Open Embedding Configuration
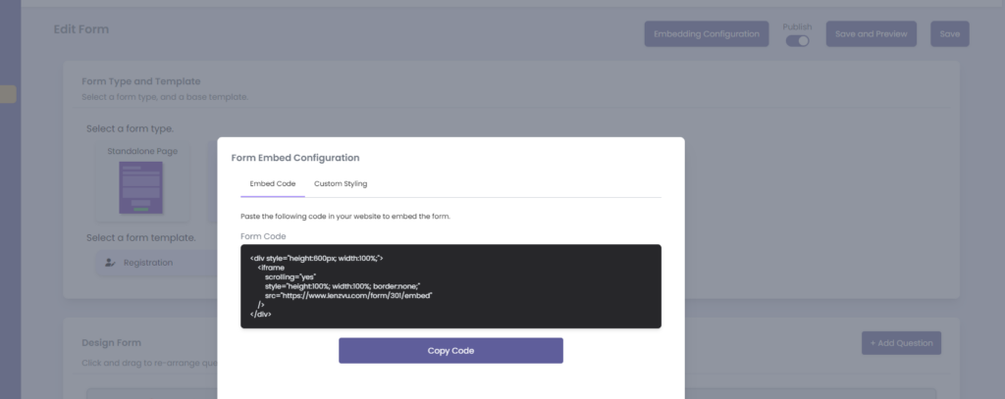The height and width of the screenshot is (399, 1005). pyautogui.click(x=705, y=33)
